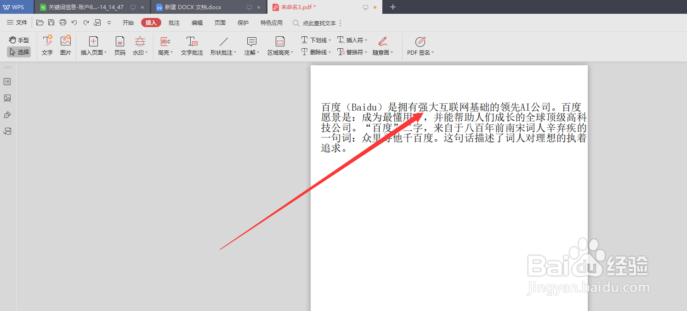Switch to the 批注 tab
Screen dimensions: 687x311
coord(174,23)
